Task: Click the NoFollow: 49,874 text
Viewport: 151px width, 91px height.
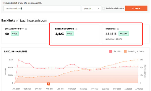Action: coord(114,39)
